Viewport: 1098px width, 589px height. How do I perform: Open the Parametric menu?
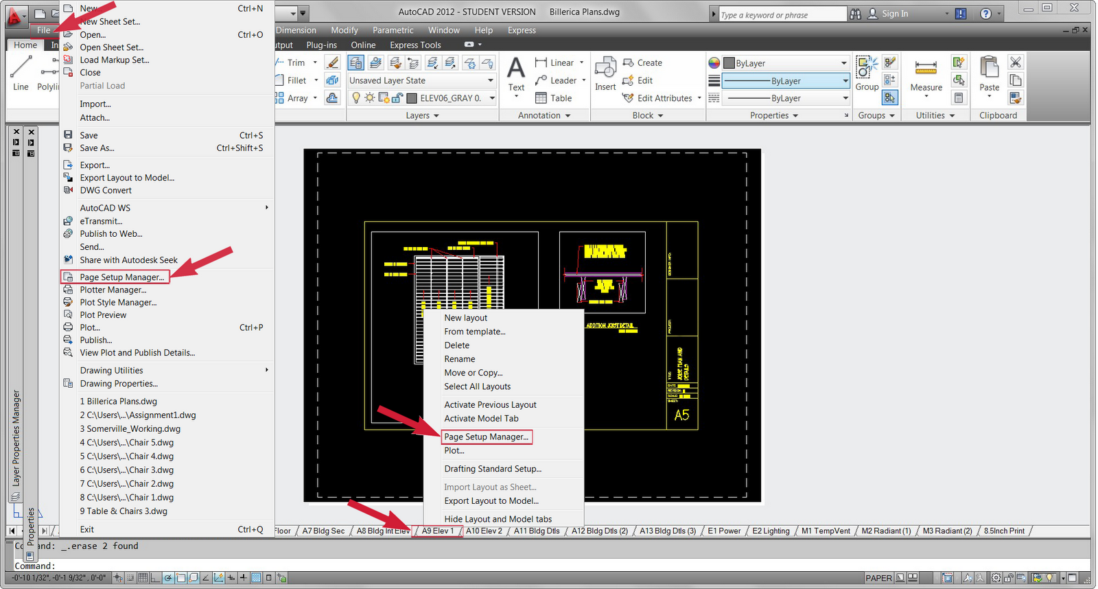click(x=393, y=30)
